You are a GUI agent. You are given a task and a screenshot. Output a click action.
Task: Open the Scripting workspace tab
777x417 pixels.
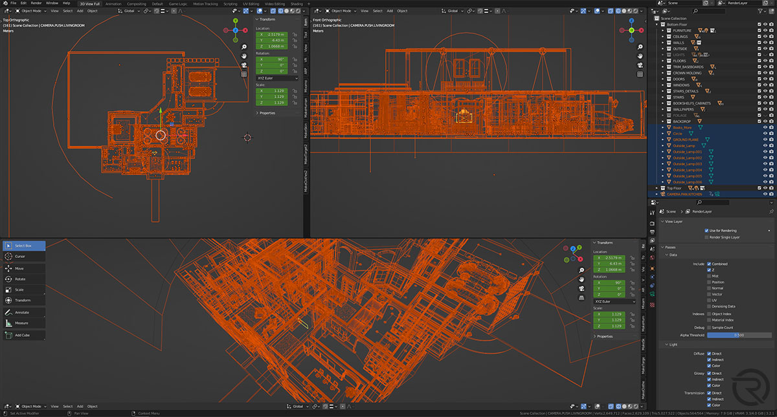(230, 3)
